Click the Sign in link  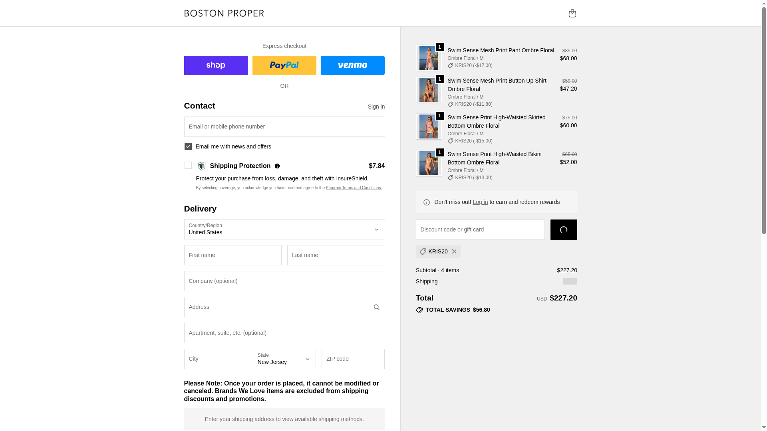pyautogui.click(x=376, y=107)
